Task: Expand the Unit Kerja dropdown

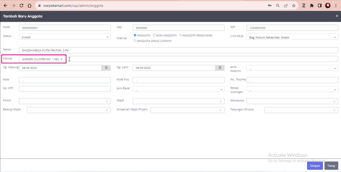Action: (292, 37)
